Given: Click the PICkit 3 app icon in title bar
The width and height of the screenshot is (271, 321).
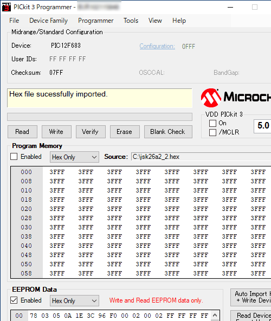Looking at the screenshot, I should [7, 7].
